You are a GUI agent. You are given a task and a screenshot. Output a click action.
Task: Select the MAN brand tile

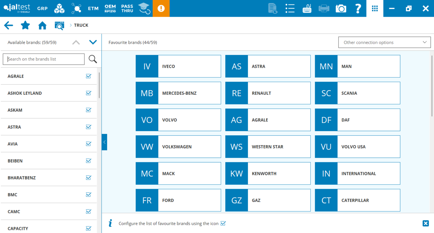(x=358, y=66)
